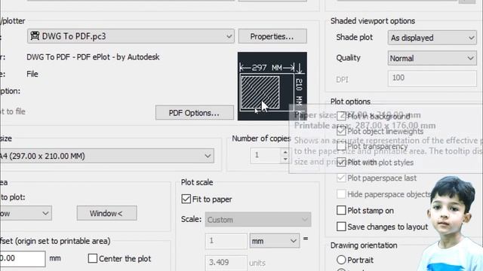Toggle Plot with plot styles checkbox
Image resolution: width=483 pixels, height=271 pixels.
(x=341, y=162)
